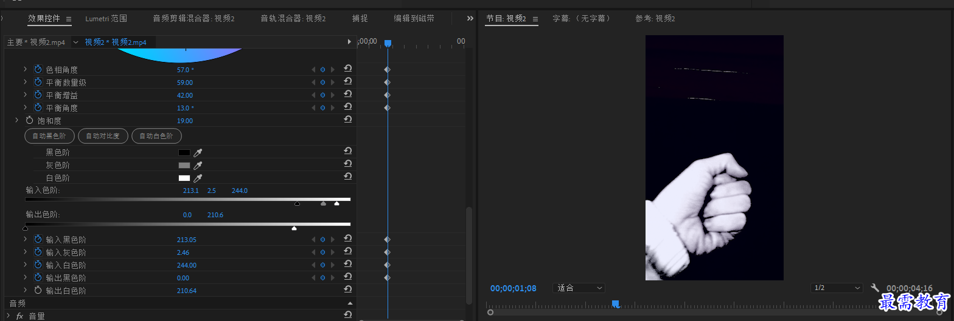Switch to 编辑到磁带 tab
954x321 pixels.
414,19
